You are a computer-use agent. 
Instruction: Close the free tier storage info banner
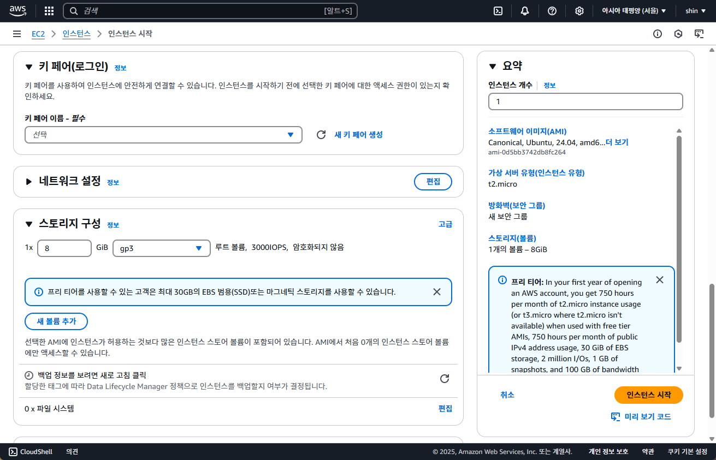pos(437,292)
